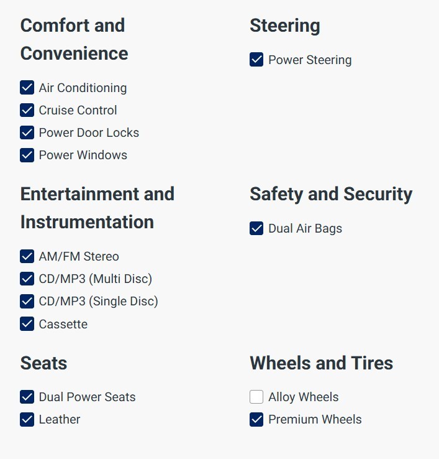Uncheck CD/MP3 (Multi Disc) option
The width and height of the screenshot is (439, 459).
(27, 279)
